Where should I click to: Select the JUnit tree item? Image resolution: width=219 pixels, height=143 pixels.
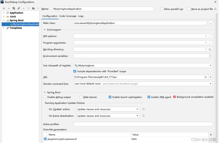(x=13, y=17)
